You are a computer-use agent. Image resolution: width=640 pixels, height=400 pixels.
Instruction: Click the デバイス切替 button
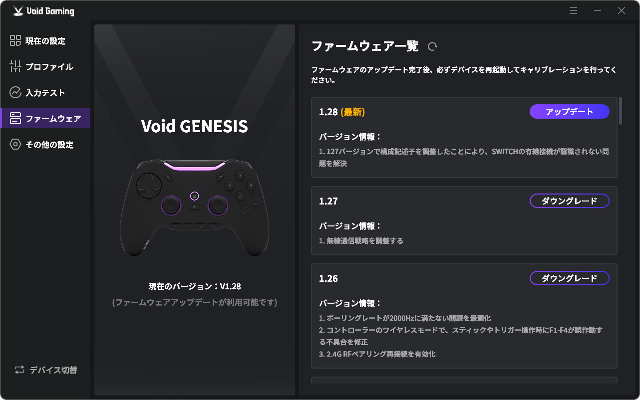pyautogui.click(x=46, y=370)
